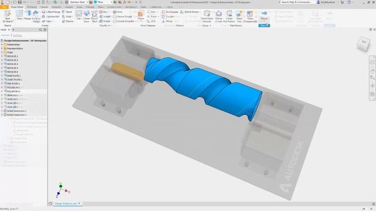Select the Contour Flange tool
This screenshot has width=376, height=211.
coord(36,16)
